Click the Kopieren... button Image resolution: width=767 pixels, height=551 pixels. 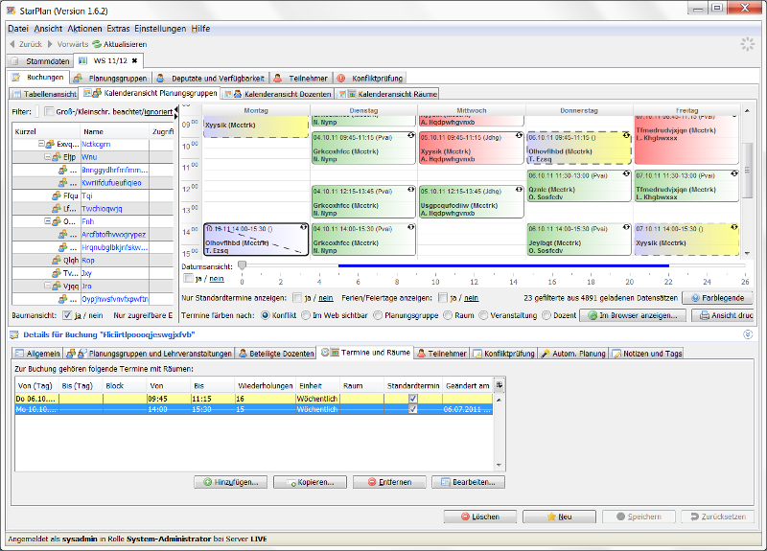tap(310, 482)
